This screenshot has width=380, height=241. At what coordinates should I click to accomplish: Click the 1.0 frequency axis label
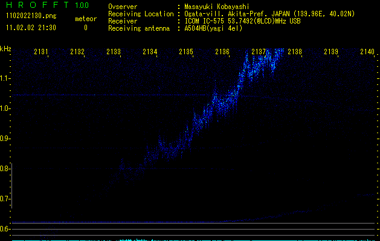tap(5, 108)
